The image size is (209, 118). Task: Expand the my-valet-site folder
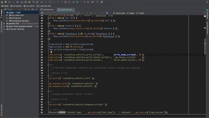tap(7, 15)
